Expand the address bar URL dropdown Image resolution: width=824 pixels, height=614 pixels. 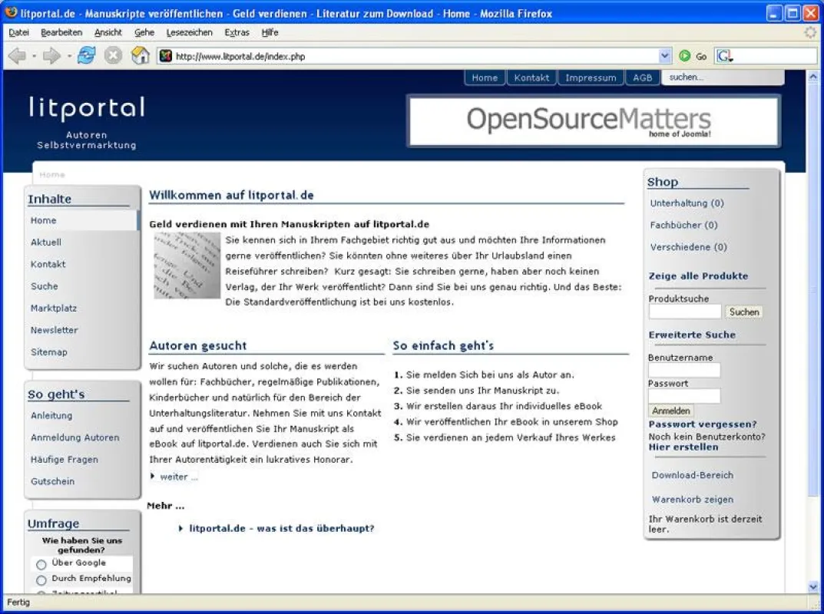tap(664, 56)
